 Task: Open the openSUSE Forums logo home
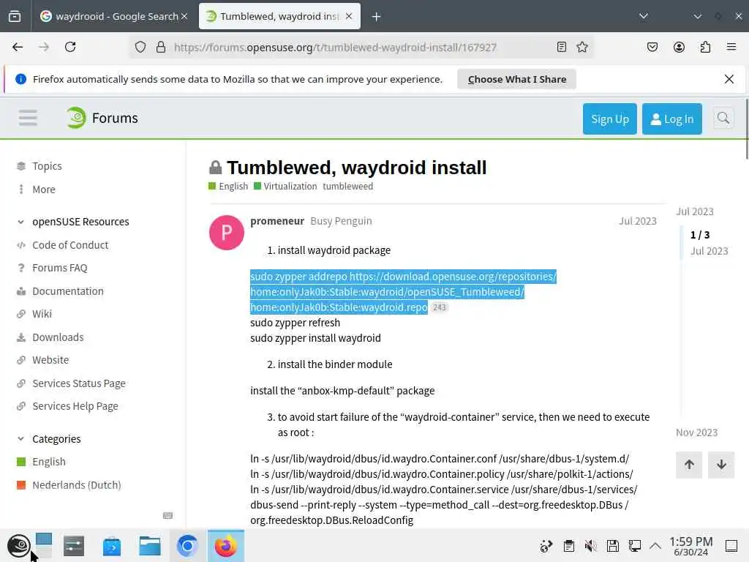[x=102, y=118]
